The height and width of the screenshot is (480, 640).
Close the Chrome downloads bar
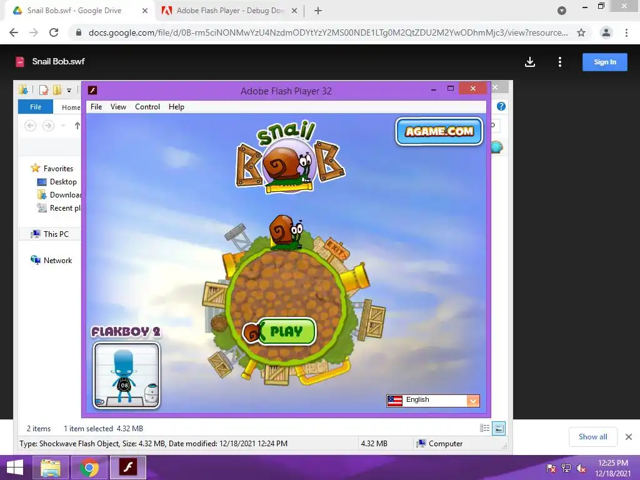pos(629,437)
